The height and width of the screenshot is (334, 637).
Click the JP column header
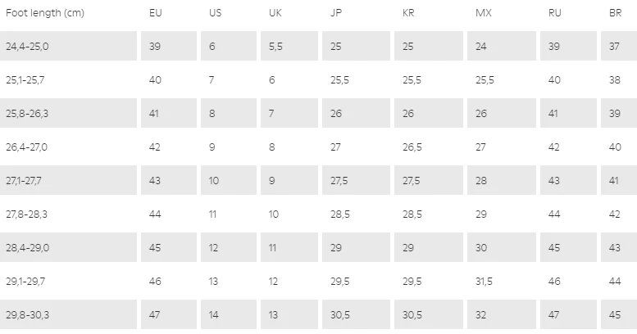336,13
